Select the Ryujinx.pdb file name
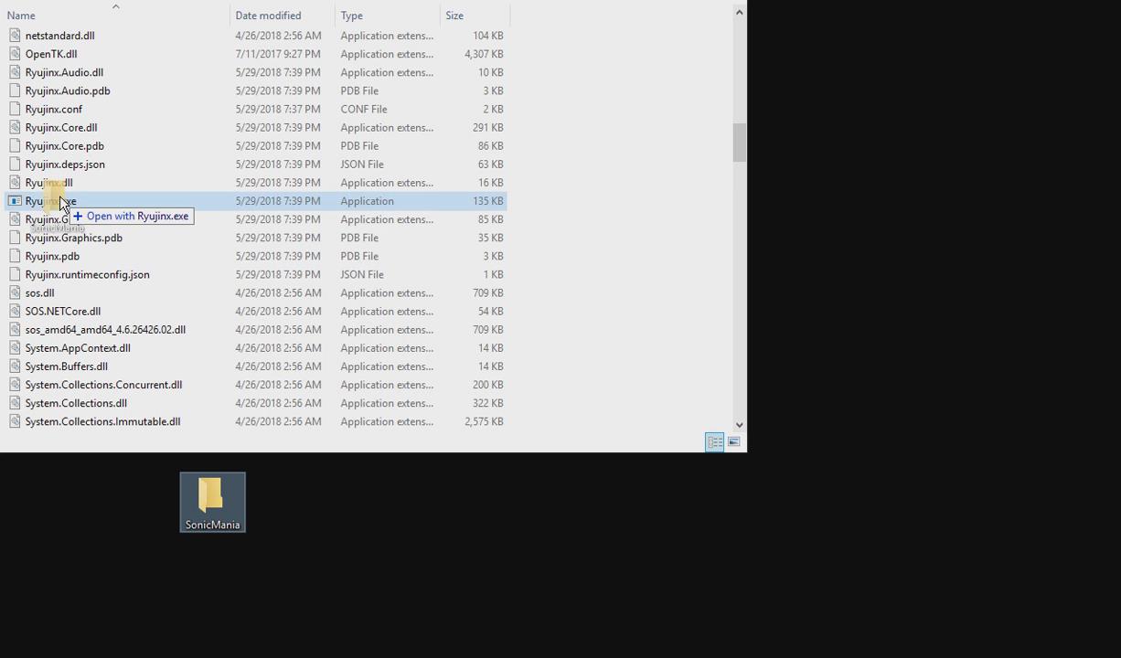The width and height of the screenshot is (1121, 658). [52, 256]
